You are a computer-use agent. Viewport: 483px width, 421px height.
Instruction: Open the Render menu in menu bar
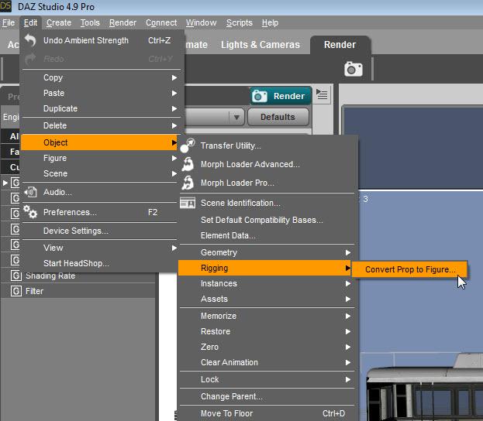point(122,22)
